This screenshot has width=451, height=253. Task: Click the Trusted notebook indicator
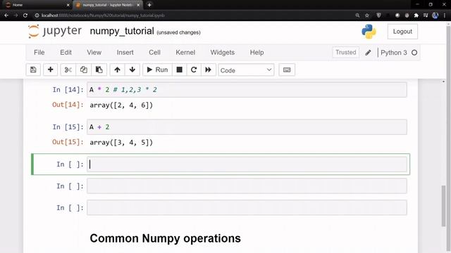tap(346, 52)
